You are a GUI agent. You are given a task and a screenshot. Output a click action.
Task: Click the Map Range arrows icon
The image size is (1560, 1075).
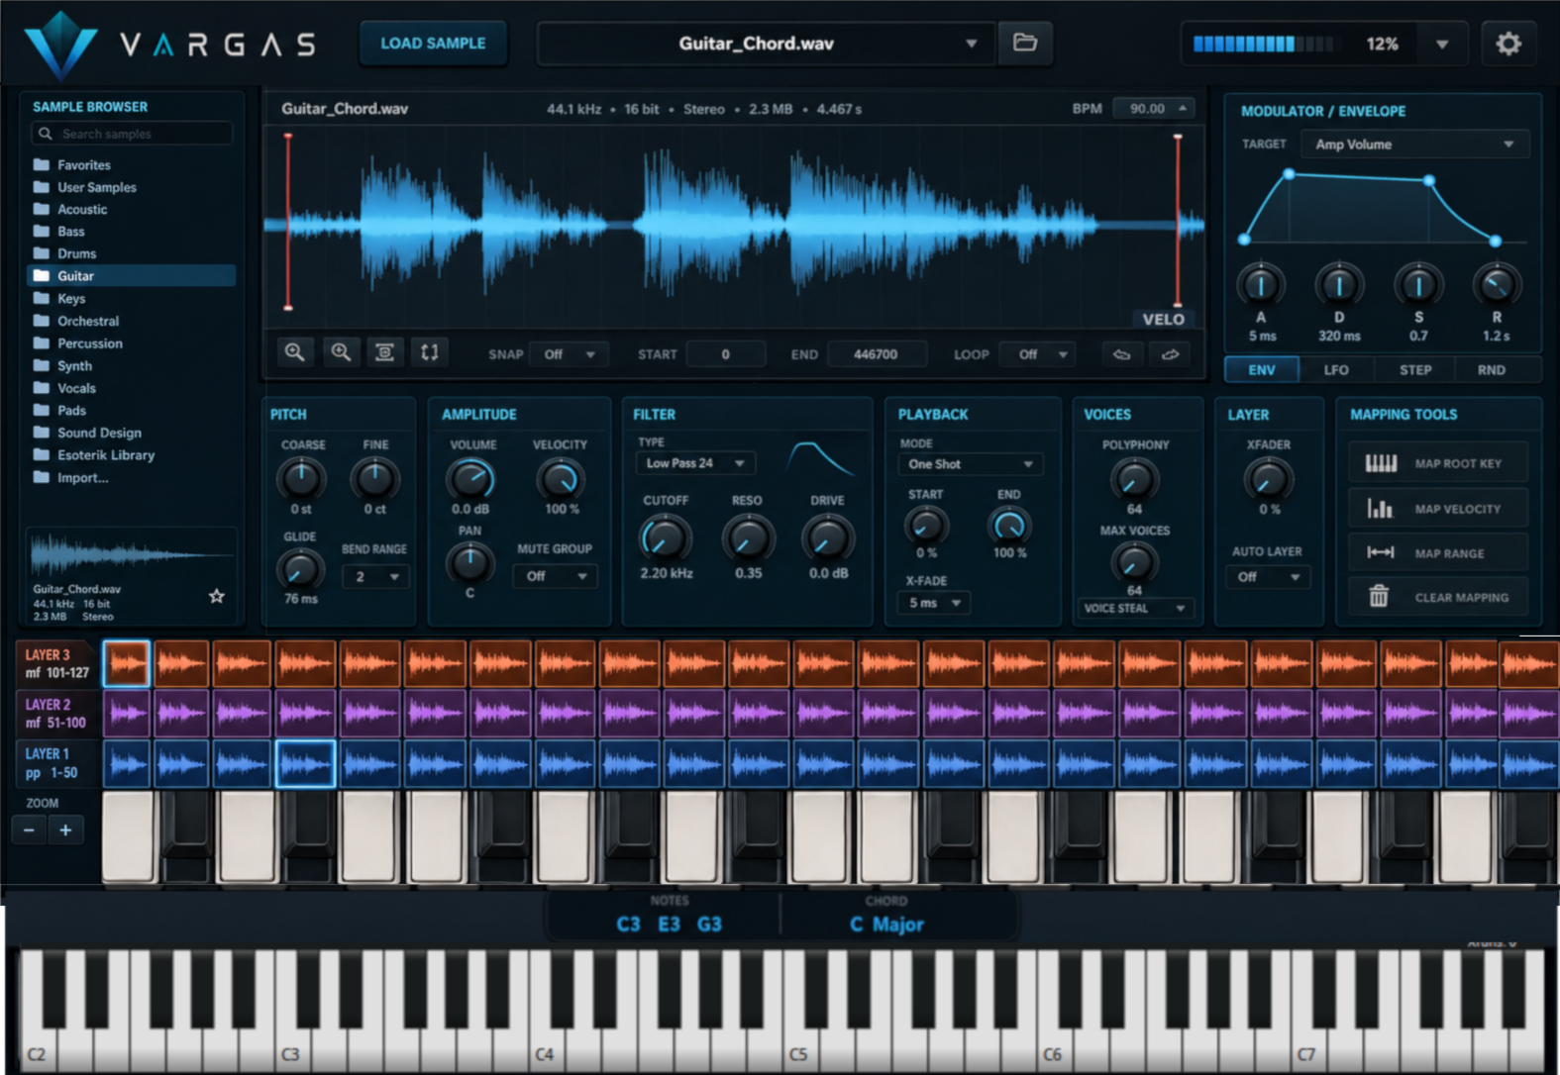(1380, 552)
